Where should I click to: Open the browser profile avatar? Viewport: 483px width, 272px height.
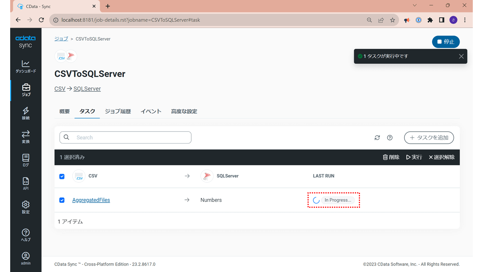tap(453, 20)
